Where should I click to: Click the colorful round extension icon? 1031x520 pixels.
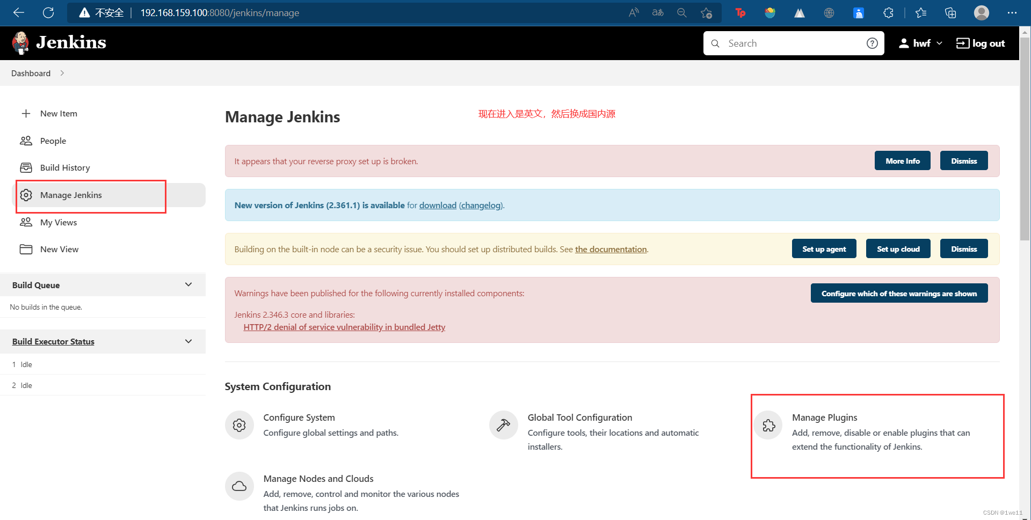pos(770,12)
